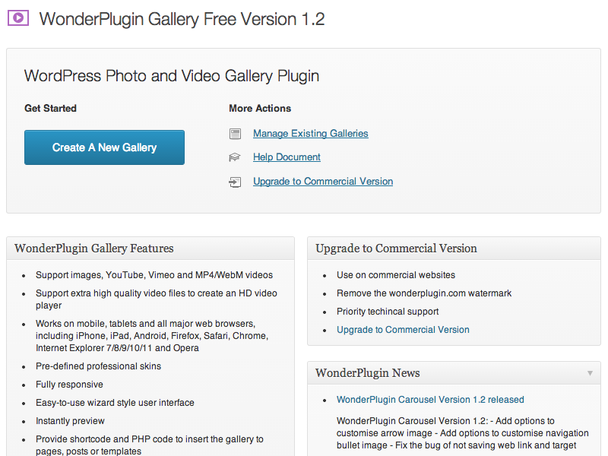Viewport: 608px width, 456px height.
Task: Click the WonderPlugin Gallery Free Version 1.2 page title
Action: pos(182,19)
